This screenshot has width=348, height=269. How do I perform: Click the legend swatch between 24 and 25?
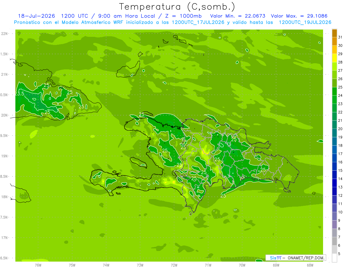pyautogui.click(x=334, y=91)
